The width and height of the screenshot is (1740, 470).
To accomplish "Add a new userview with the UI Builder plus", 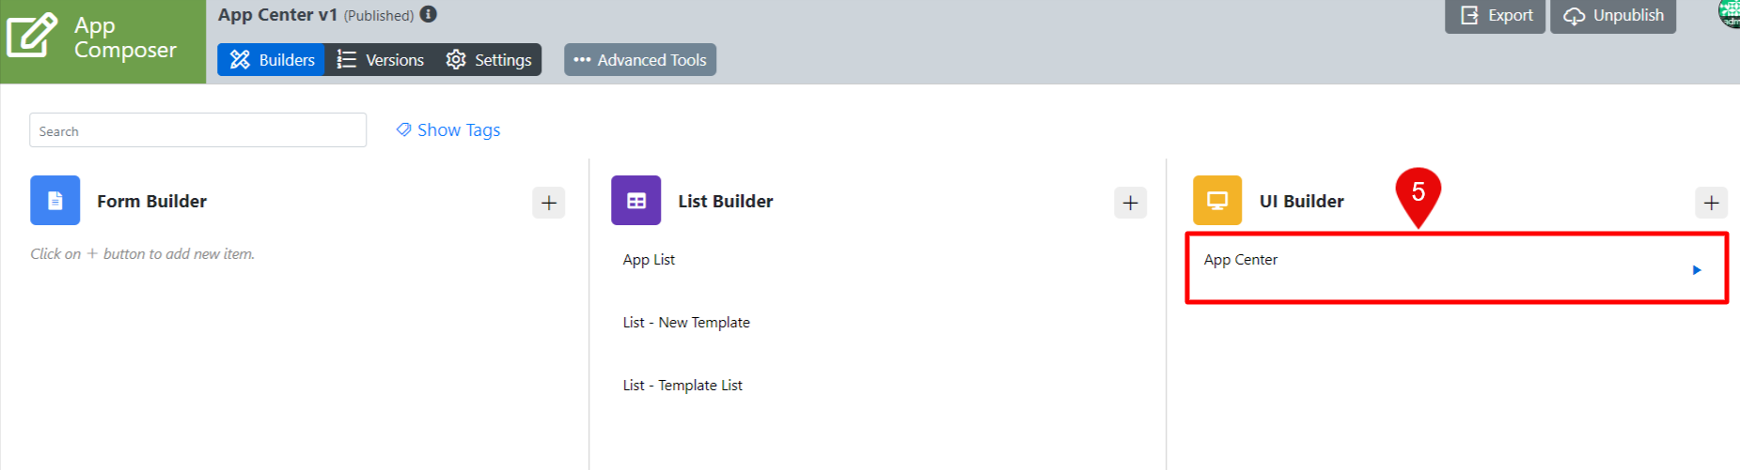I will point(1711,203).
